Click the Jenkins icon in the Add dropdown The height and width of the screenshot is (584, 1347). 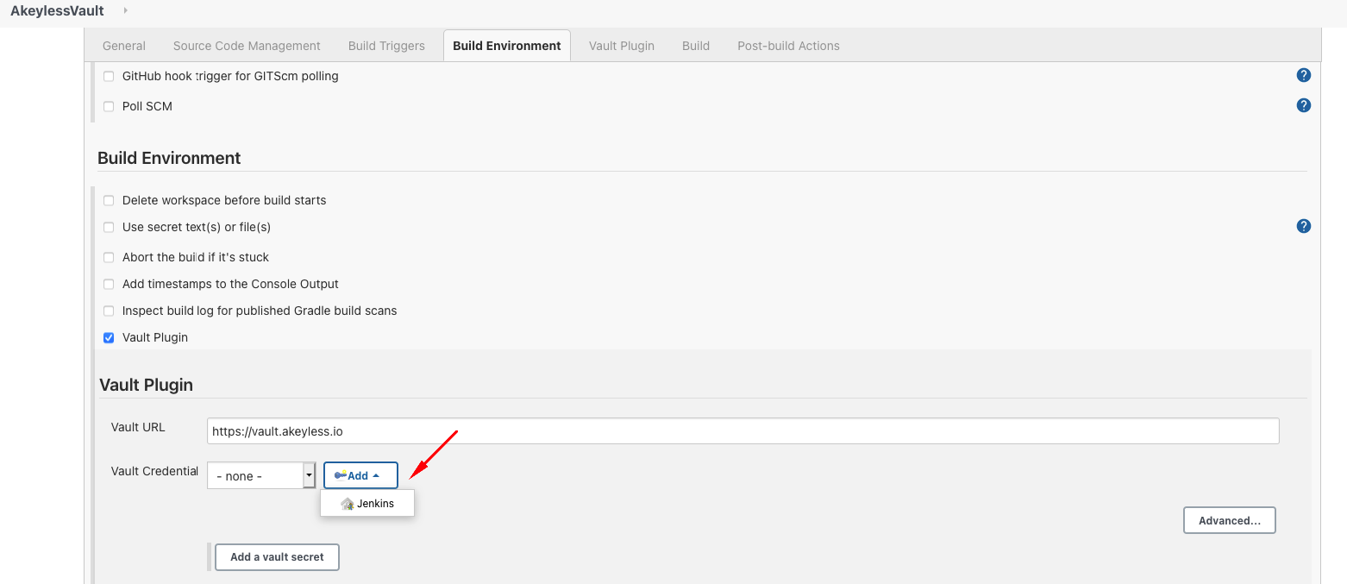[x=348, y=504]
